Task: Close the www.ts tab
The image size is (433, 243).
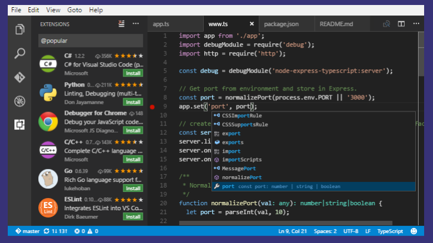Action: [x=251, y=24]
